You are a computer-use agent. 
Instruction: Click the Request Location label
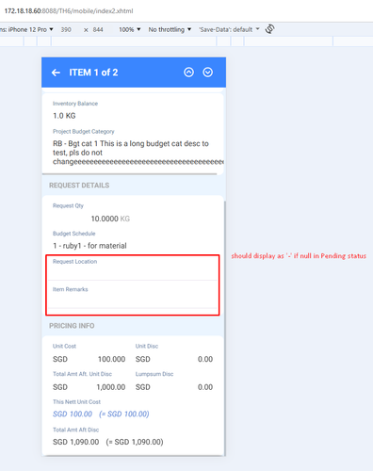[74, 262]
